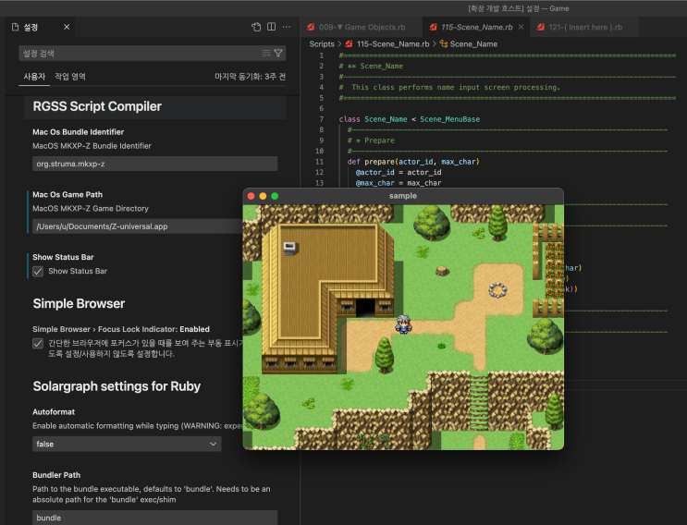The image size is (687, 525).
Task: Click the 설정 검색 search field
Action: 139,54
